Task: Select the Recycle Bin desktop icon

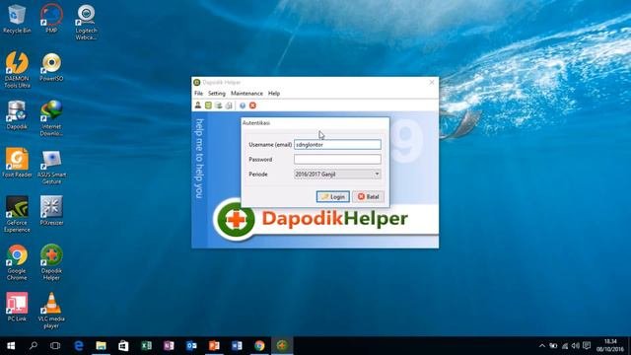Action: 17,20
